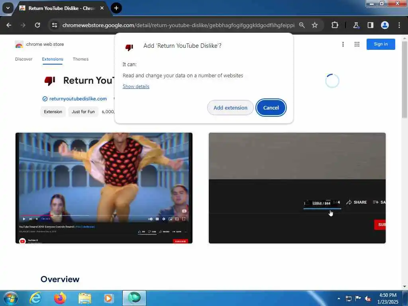Open the second dislike counter screenshot
The image size is (408, 306).
[x=297, y=188]
